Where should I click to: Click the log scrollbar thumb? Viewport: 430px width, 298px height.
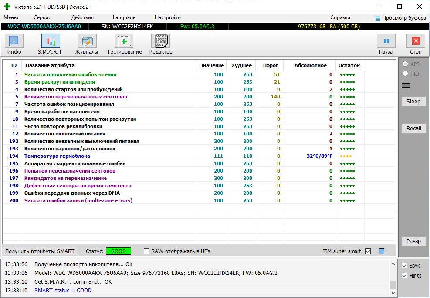[393, 285]
